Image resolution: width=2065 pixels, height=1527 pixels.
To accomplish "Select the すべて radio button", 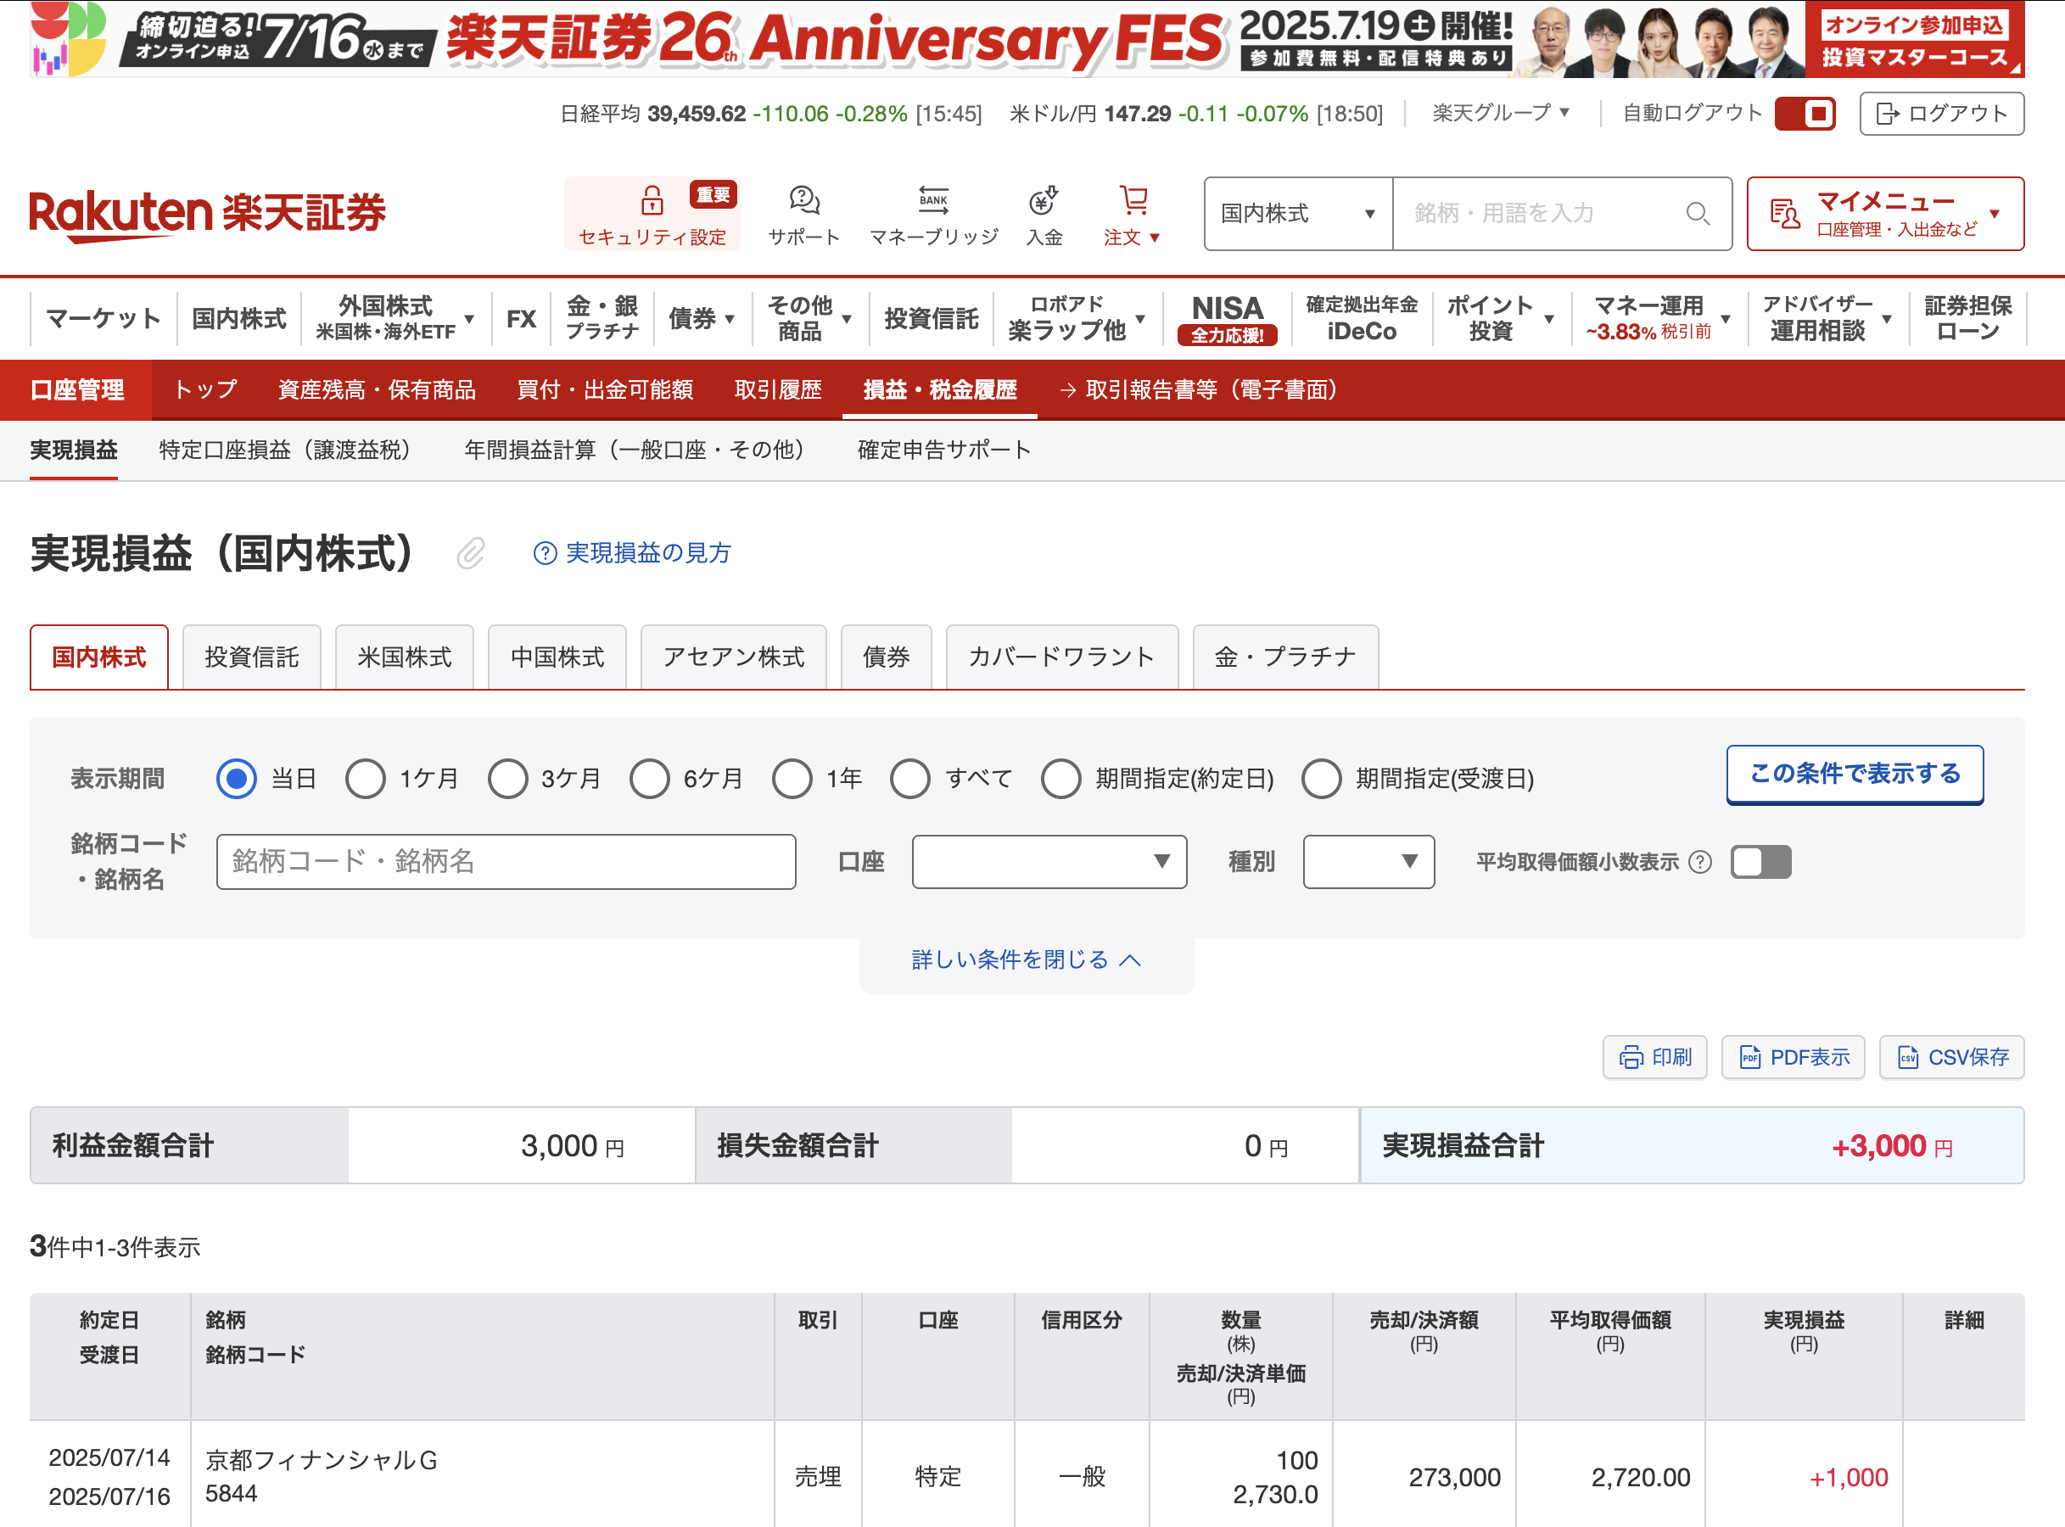I will [x=910, y=778].
